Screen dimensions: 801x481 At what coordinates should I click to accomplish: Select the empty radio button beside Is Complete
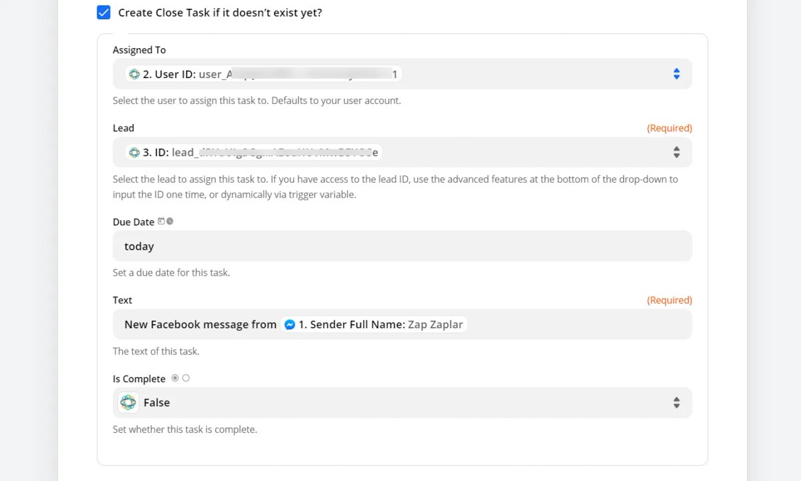point(186,378)
